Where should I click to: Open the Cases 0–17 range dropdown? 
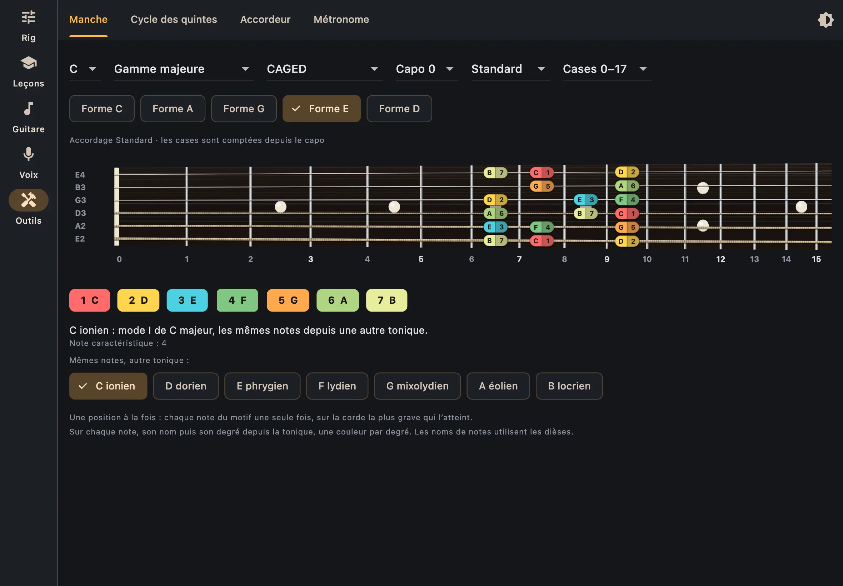click(607, 69)
